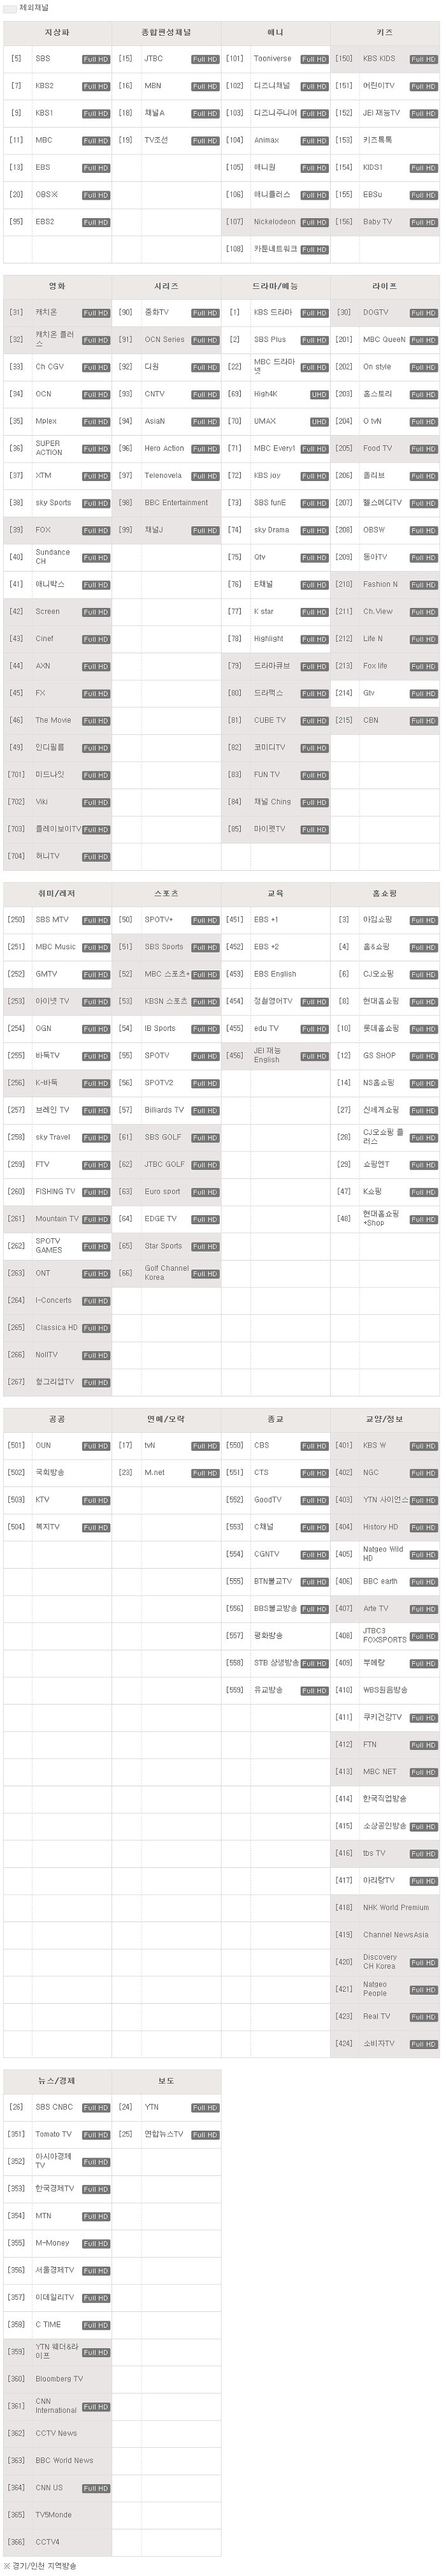This screenshot has height=2576, width=446.
Task: Click the Full HD badge beside JTBC
Action: pyautogui.click(x=206, y=59)
